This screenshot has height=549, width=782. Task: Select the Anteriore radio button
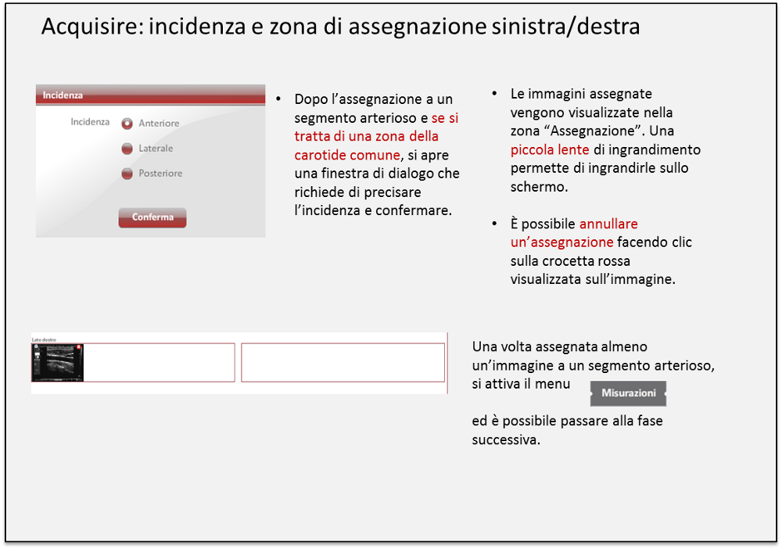coord(127,124)
